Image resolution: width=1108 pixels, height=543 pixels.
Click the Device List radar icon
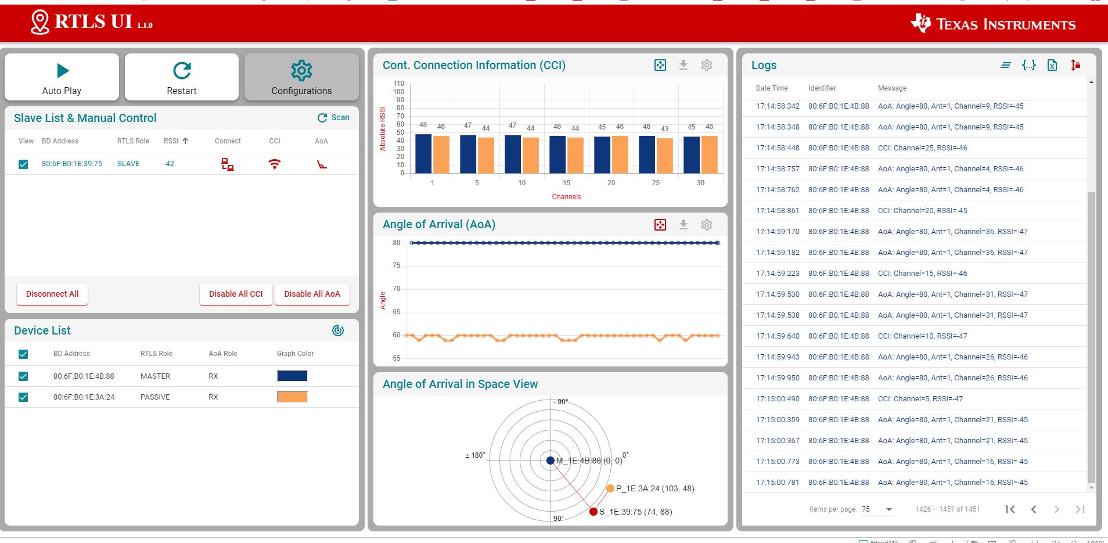coord(338,330)
